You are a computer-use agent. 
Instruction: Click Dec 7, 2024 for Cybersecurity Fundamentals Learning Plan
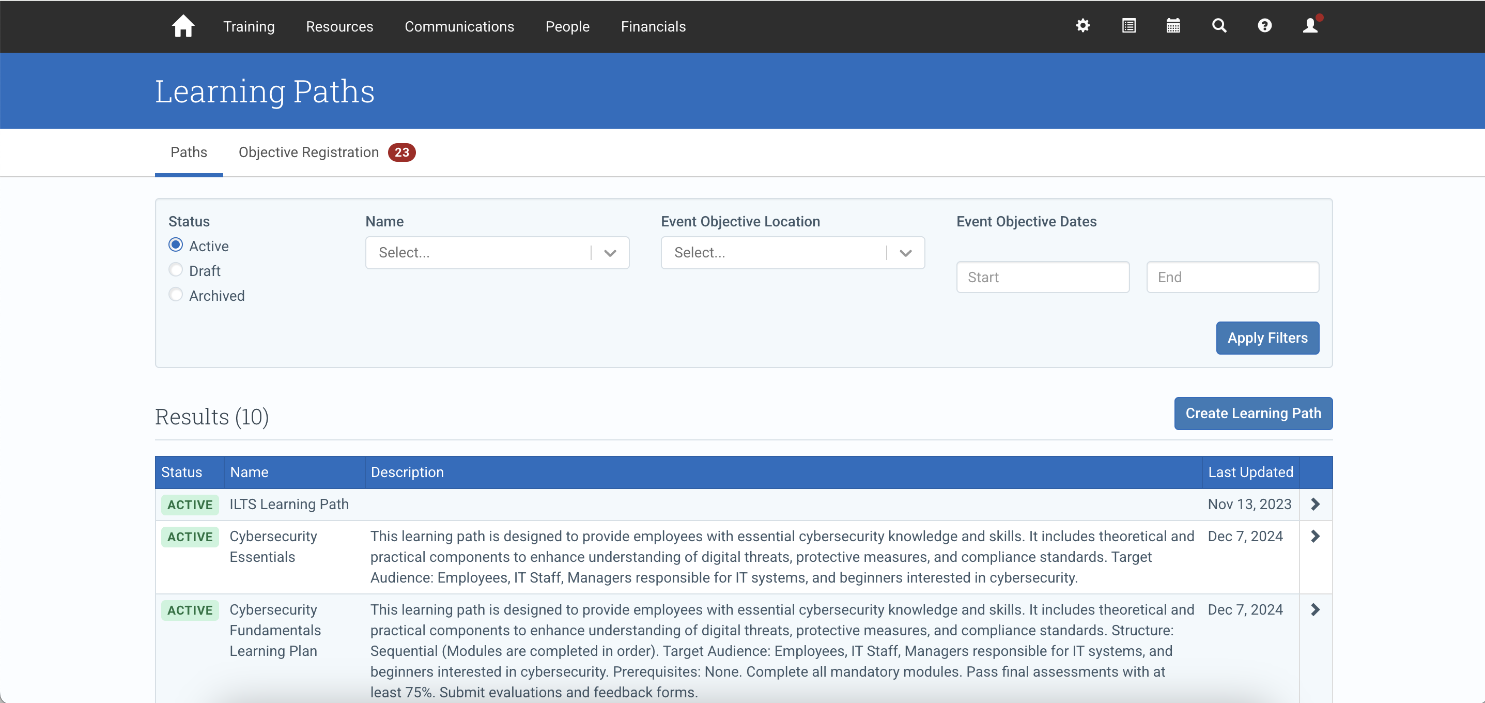[x=1245, y=609]
